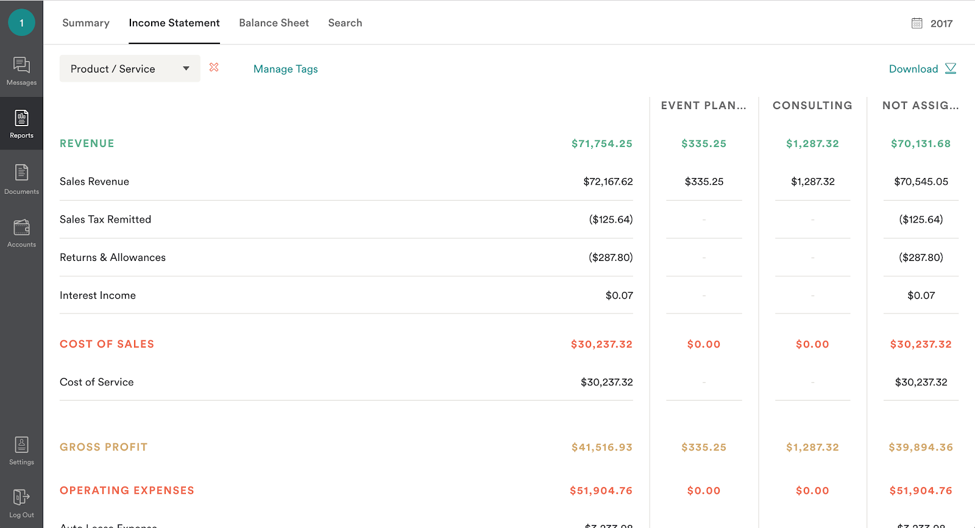Viewport: 975px width, 528px height.
Task: Click the OPERATING EXPENSES heading
Action: pyautogui.click(x=127, y=490)
